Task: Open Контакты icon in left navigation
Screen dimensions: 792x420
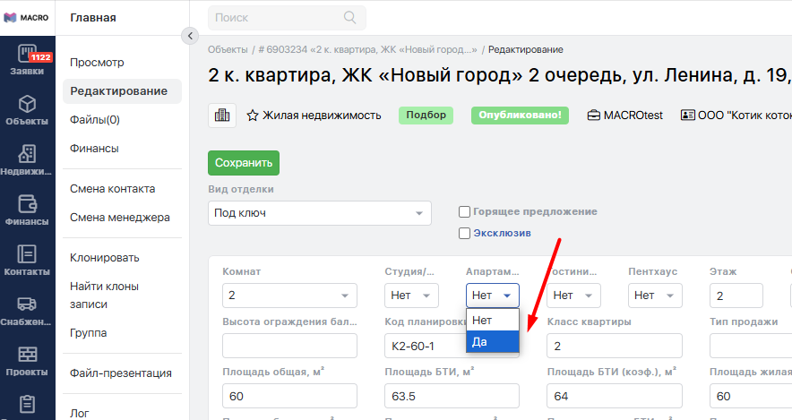Action: [27, 260]
